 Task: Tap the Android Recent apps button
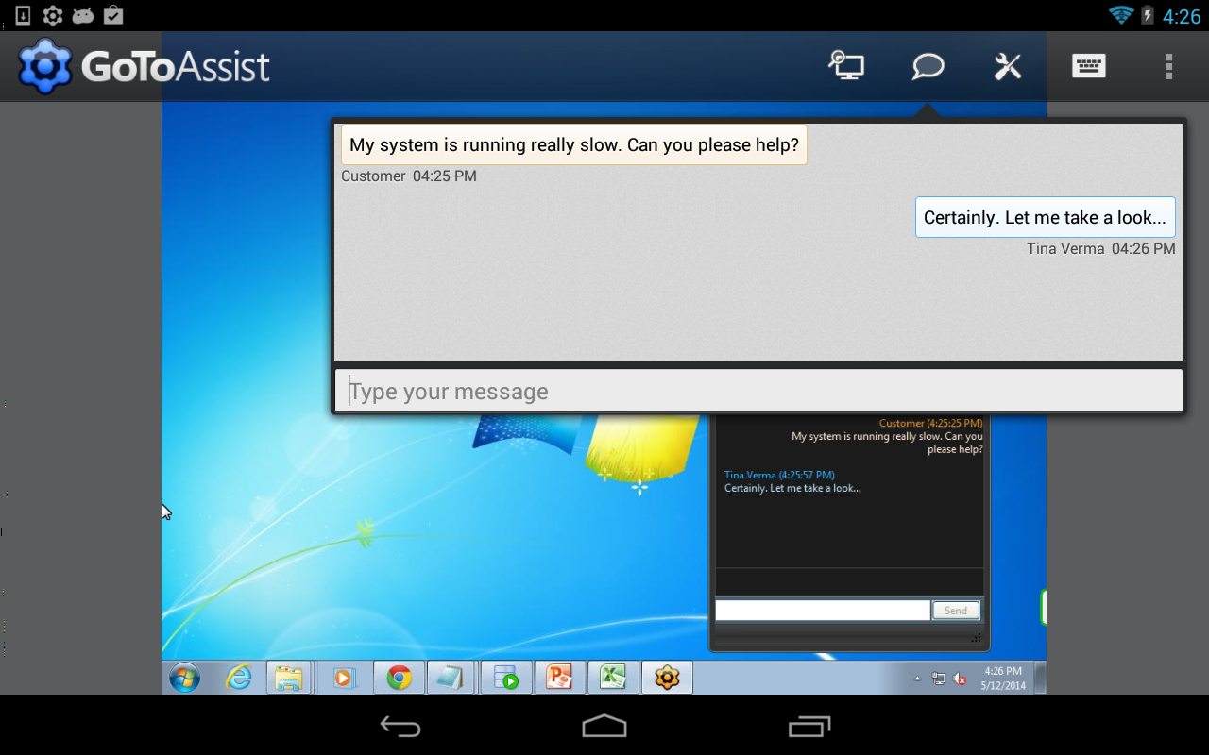[809, 726]
